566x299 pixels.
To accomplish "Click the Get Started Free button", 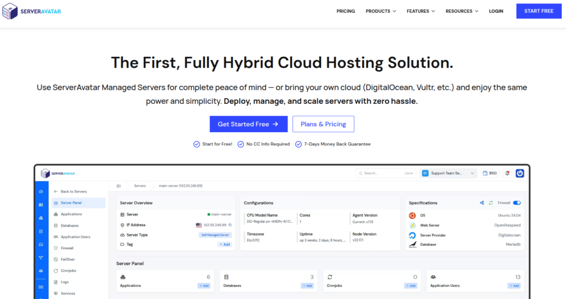I will point(248,124).
